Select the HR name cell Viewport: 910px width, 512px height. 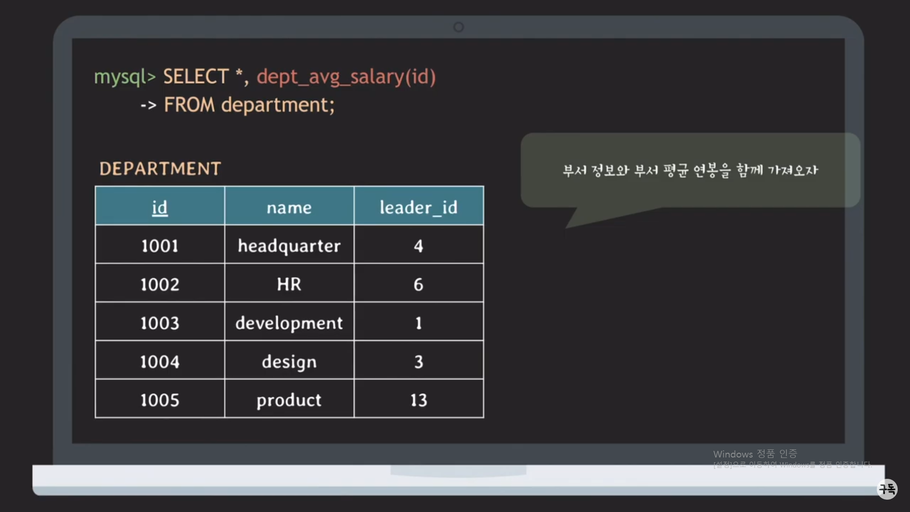(x=289, y=284)
